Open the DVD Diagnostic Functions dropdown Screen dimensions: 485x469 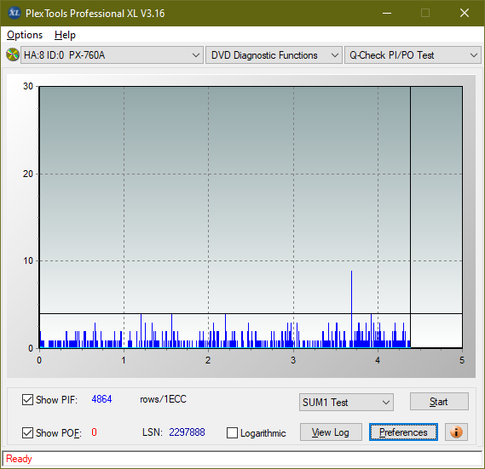274,55
